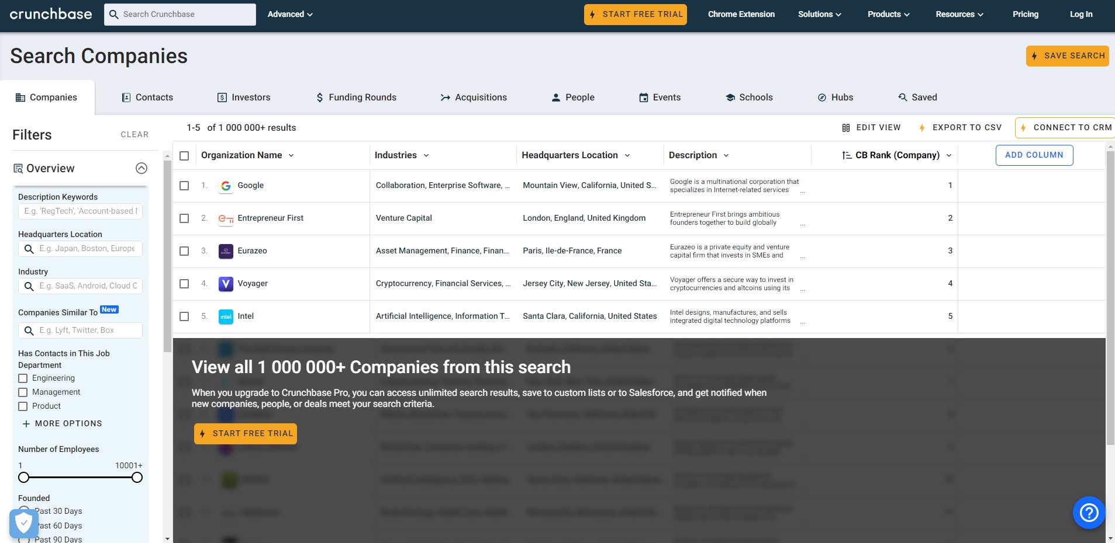Open the Products dropdown menu

click(888, 14)
